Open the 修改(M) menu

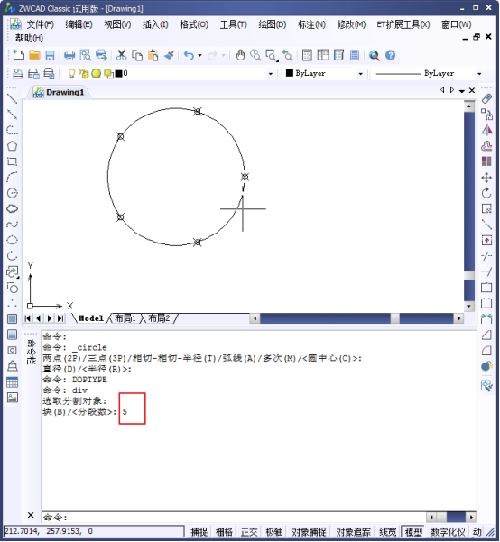coord(351,24)
